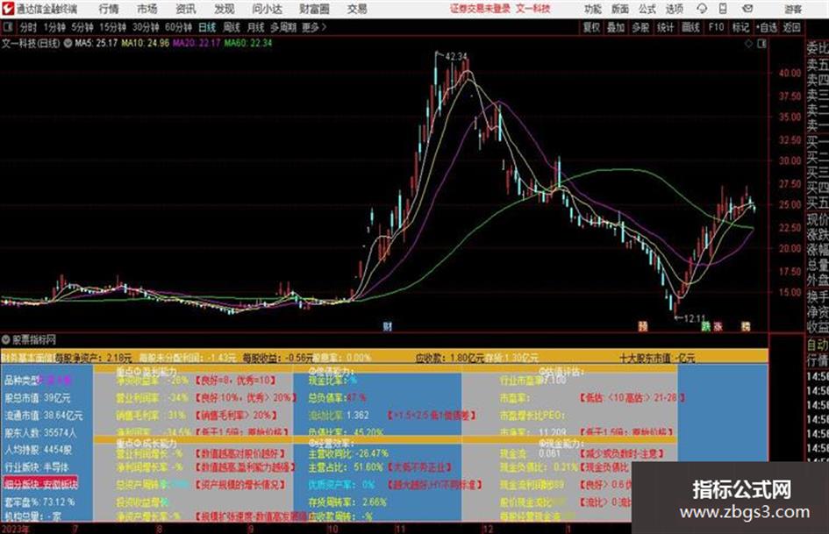This screenshot has width=829, height=534.
Task: Select the 日线 daily tab
Action: click(x=207, y=27)
